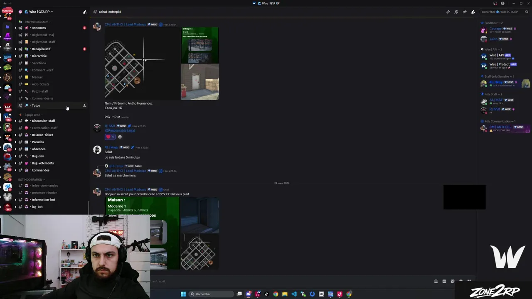Open the Entrepôt green image attachment
532x299 pixels.
click(200, 45)
